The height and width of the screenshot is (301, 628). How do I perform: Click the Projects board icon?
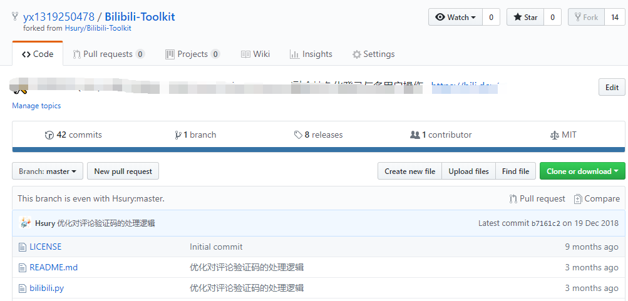pyautogui.click(x=170, y=54)
